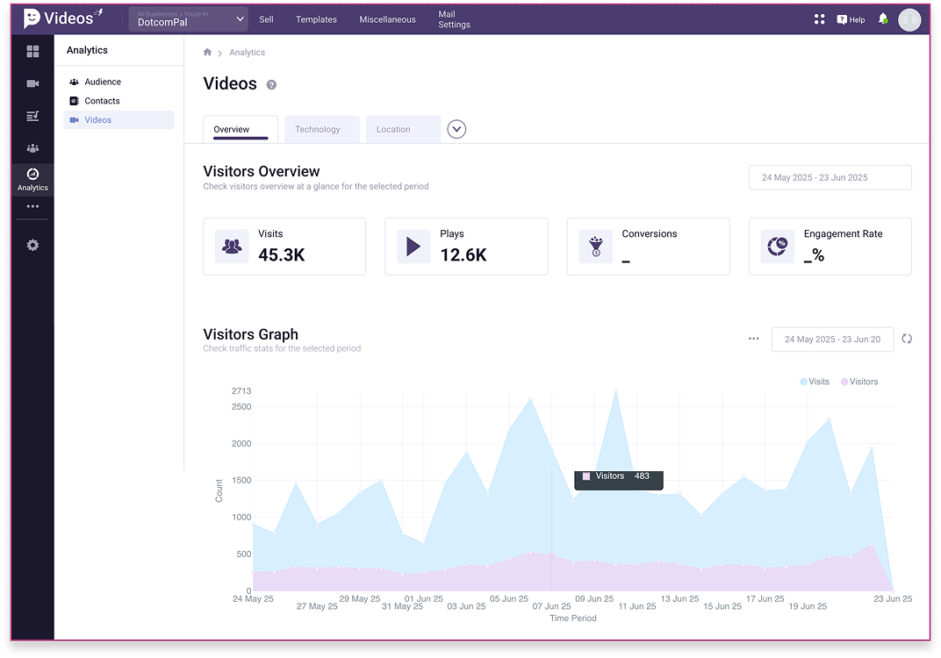Open settings gear in left sidebar
Image resolution: width=941 pixels, height=658 pixels.
pos(32,246)
